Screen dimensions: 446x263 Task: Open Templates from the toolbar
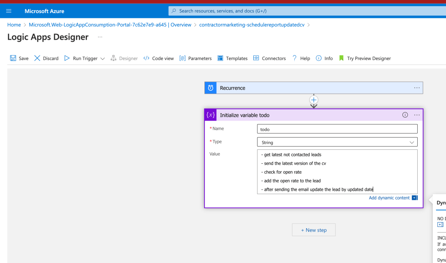tap(237, 58)
